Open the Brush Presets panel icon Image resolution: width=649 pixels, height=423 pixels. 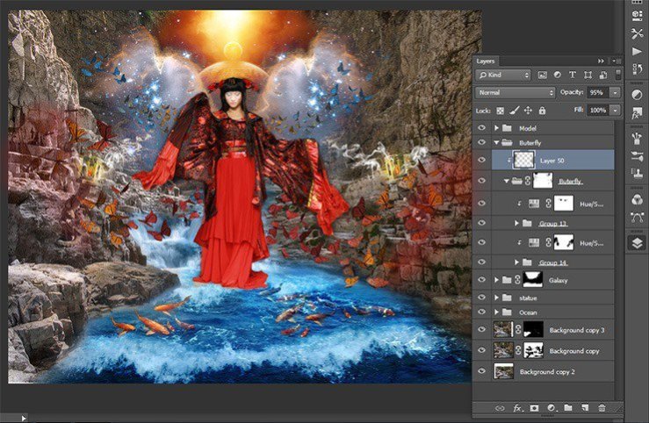point(637,139)
